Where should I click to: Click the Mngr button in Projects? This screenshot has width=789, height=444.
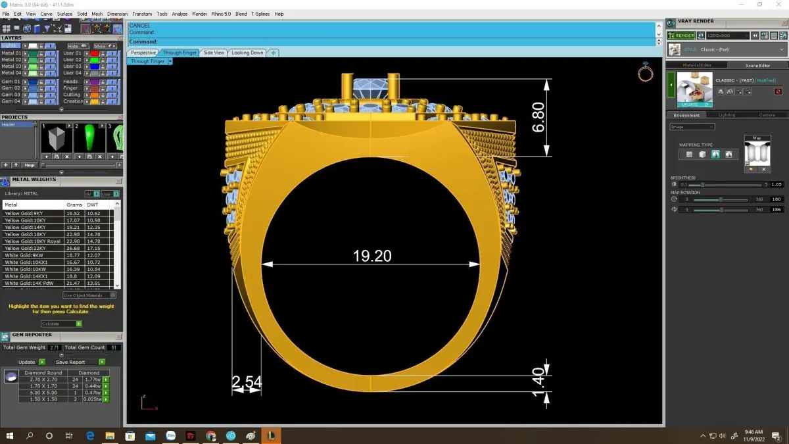30,165
